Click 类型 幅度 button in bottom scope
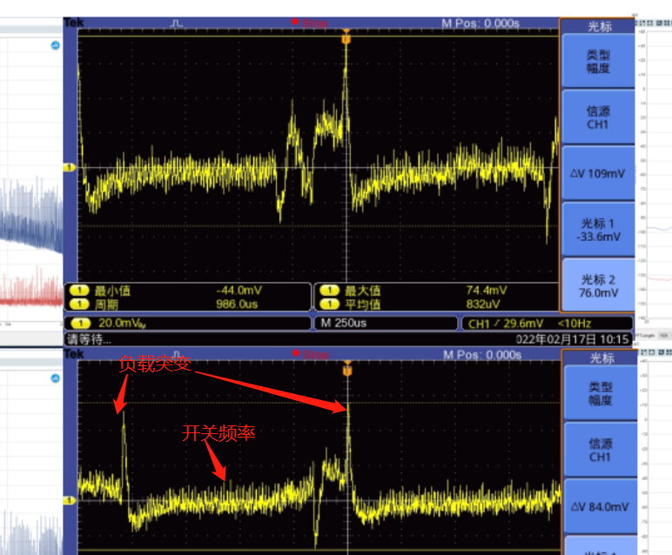The image size is (672, 555). click(x=600, y=393)
